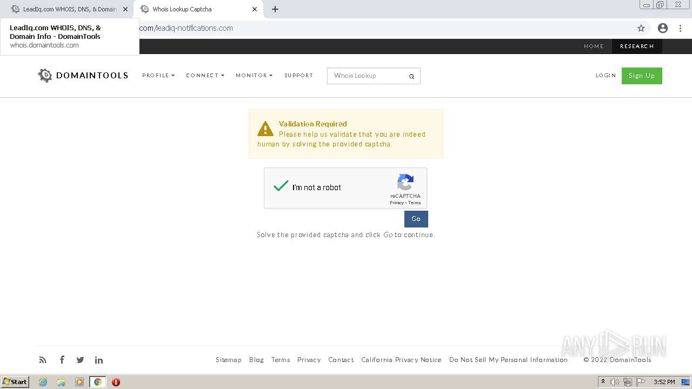This screenshot has height=389, width=692.
Task: Open the Facebook icon in footer
Action: pos(62,360)
